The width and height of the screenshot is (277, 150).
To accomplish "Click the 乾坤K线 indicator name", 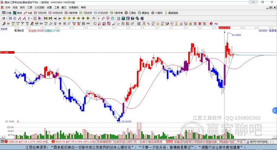I will pyautogui.click(x=19, y=31).
